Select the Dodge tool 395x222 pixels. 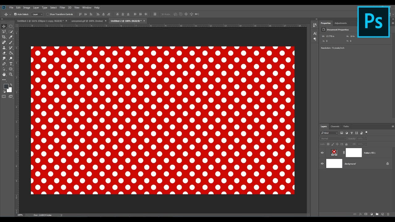pos(11,58)
